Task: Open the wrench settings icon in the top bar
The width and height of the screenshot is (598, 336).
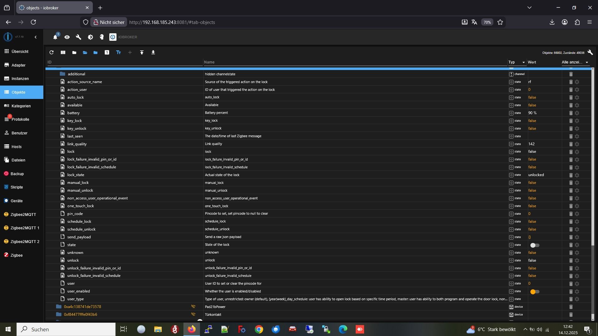Action: (78, 37)
